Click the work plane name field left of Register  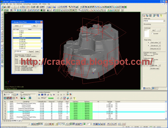21,51
